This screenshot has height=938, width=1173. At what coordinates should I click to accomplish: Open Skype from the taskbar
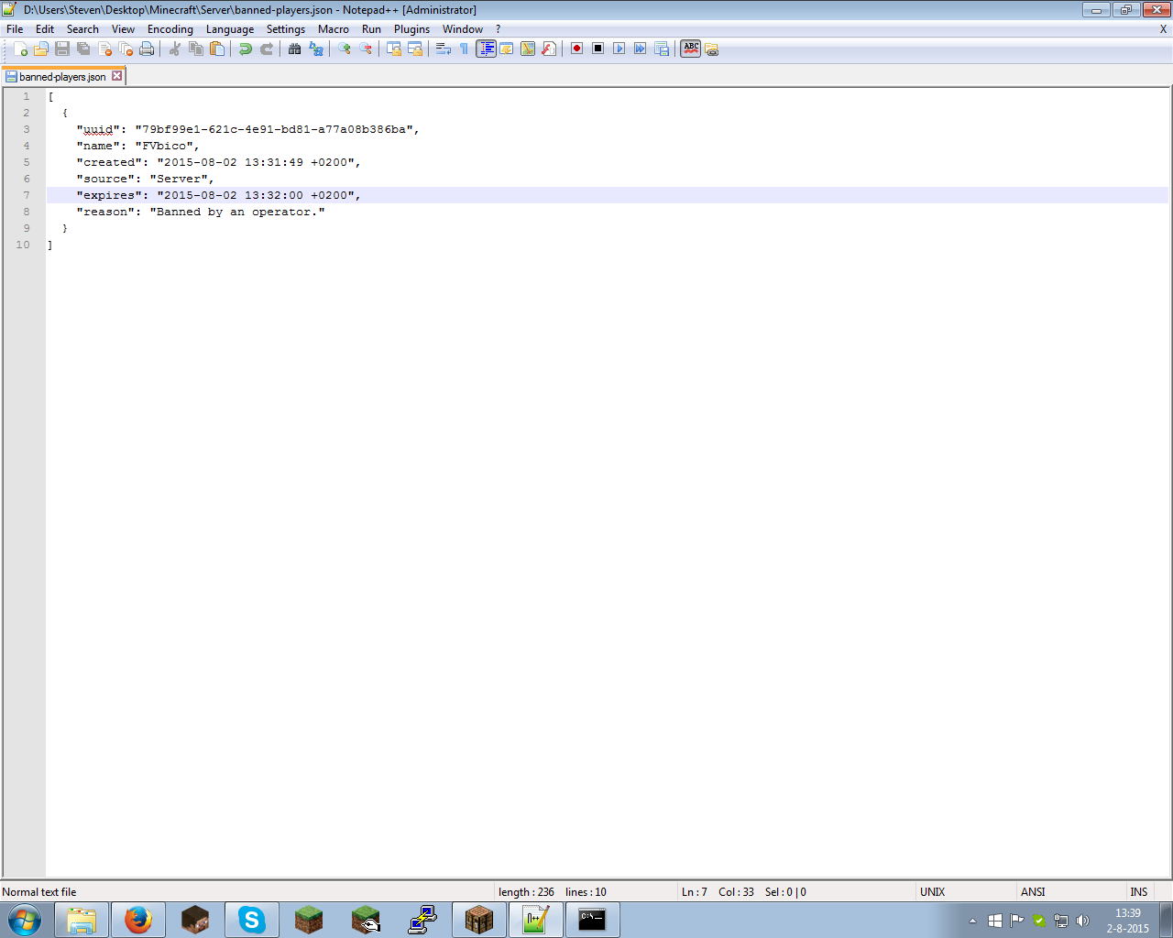pos(252,920)
